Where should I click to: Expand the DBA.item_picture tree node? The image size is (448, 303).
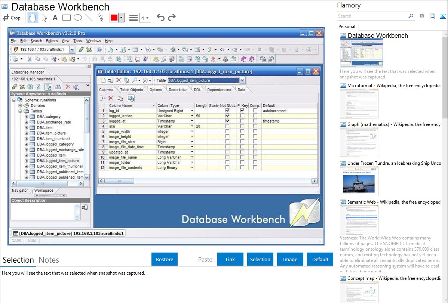(x=27, y=133)
